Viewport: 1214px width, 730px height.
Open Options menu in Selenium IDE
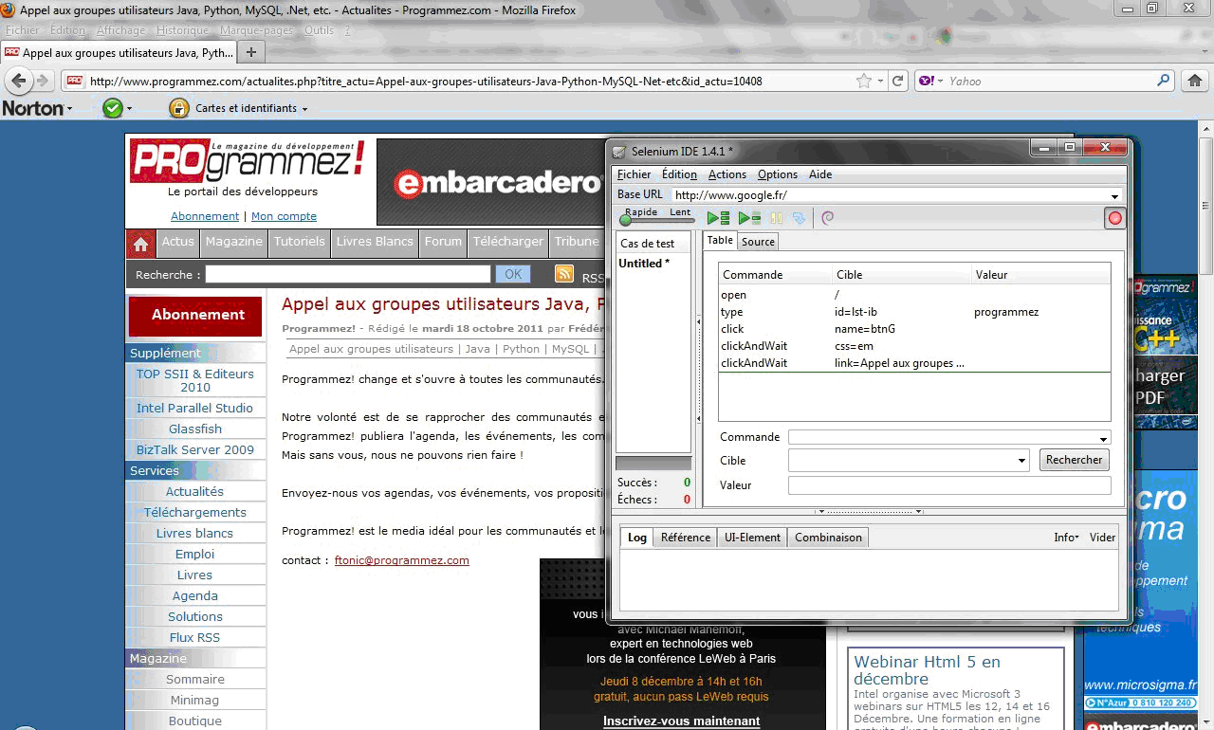pos(778,174)
